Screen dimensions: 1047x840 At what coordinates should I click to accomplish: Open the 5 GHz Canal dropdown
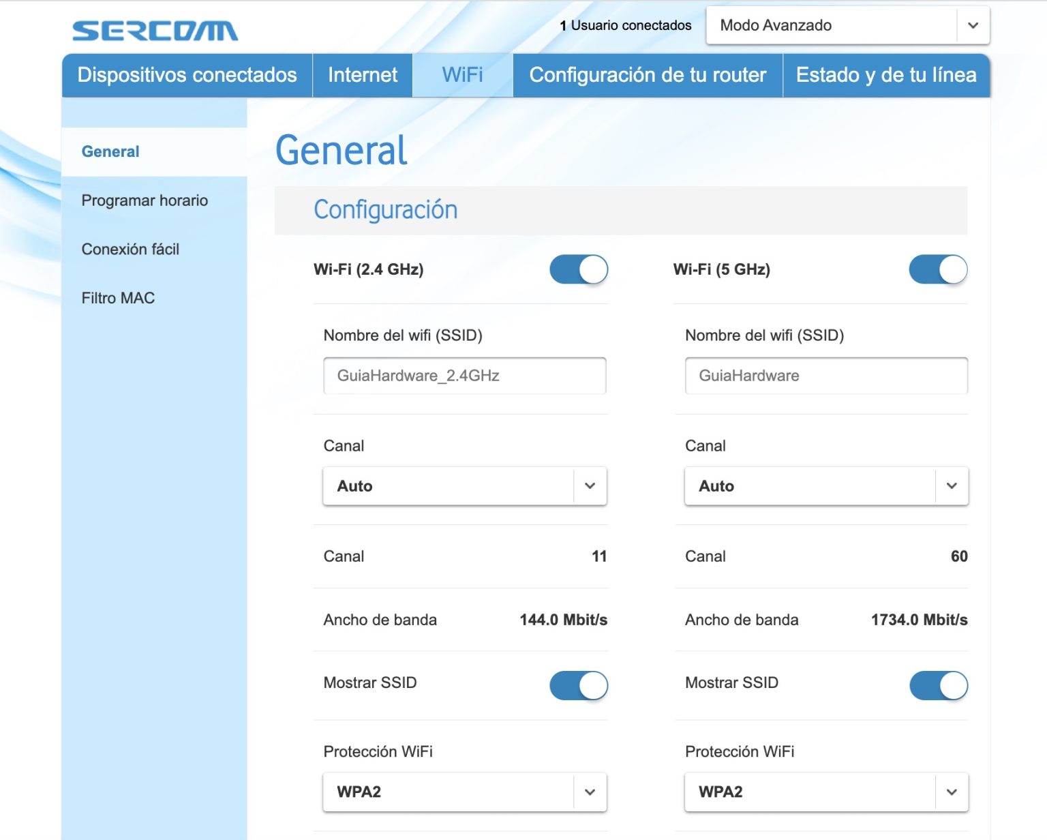(x=825, y=485)
